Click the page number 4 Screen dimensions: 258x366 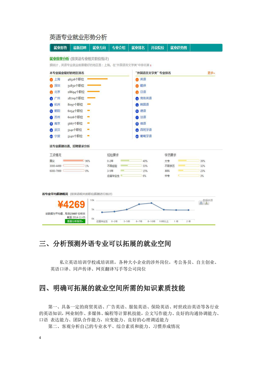[40, 338]
